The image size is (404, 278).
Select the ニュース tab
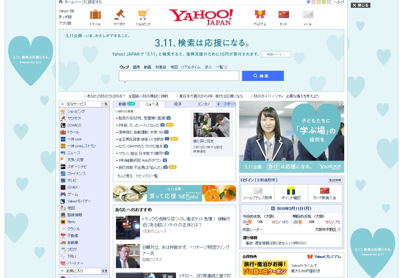click(152, 104)
